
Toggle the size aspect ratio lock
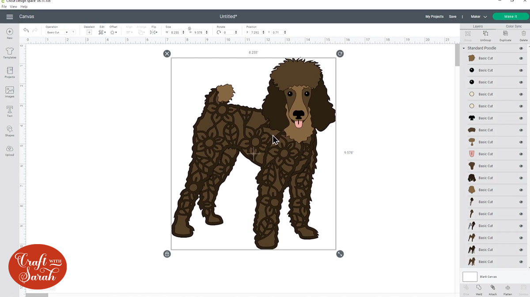click(x=189, y=28)
